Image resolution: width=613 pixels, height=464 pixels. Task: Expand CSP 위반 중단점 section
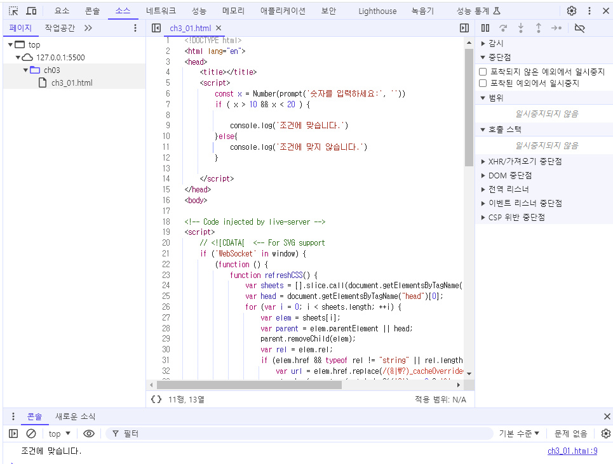tap(483, 217)
